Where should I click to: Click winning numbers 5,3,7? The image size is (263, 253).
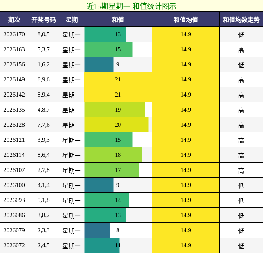(x=44, y=49)
